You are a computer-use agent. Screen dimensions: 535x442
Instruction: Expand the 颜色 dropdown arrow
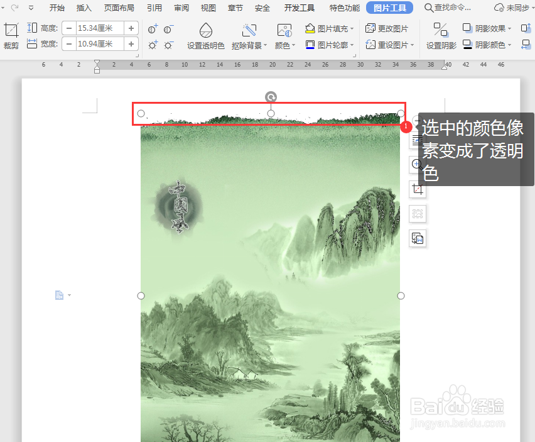click(293, 45)
